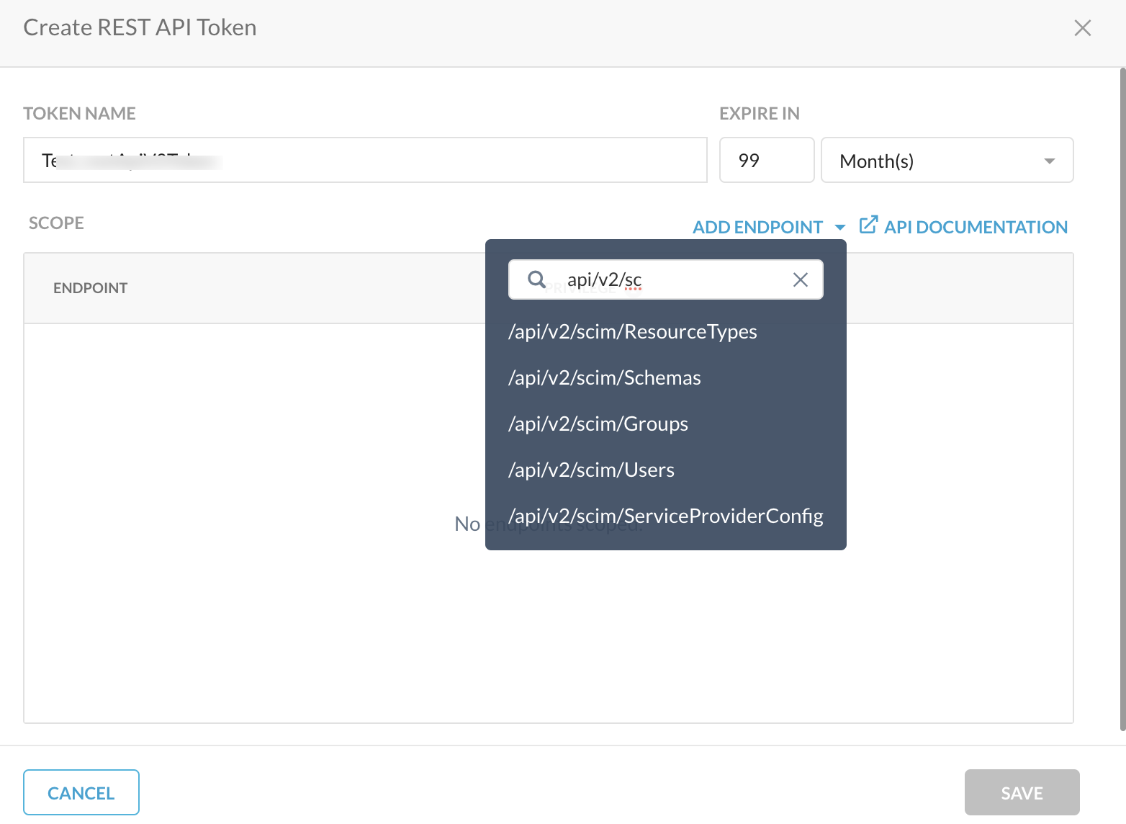Clear the endpoint search using the X icon
The image size is (1126, 824).
pos(800,279)
